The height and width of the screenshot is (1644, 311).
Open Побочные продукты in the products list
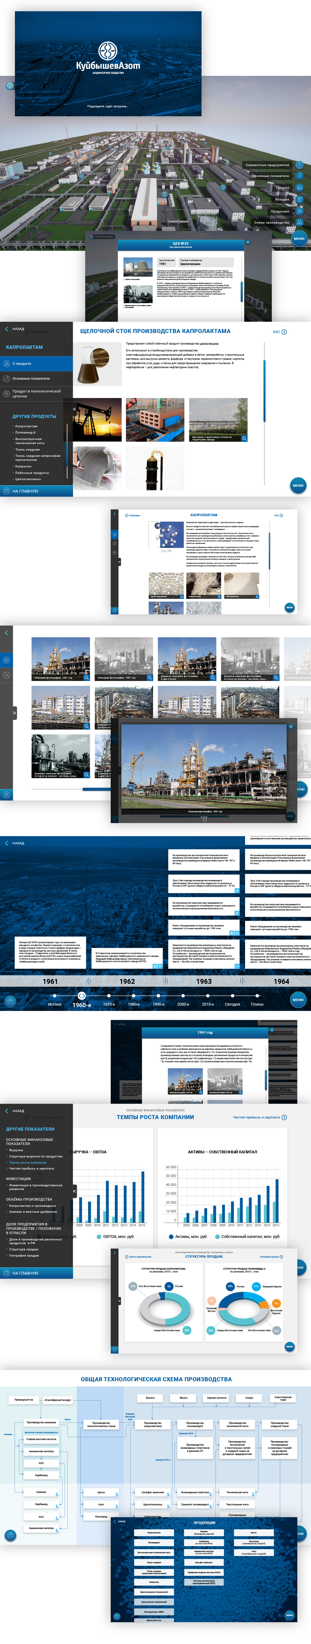[x=32, y=473]
